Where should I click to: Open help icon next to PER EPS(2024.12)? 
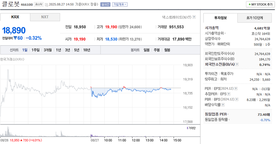pos(236,89)
